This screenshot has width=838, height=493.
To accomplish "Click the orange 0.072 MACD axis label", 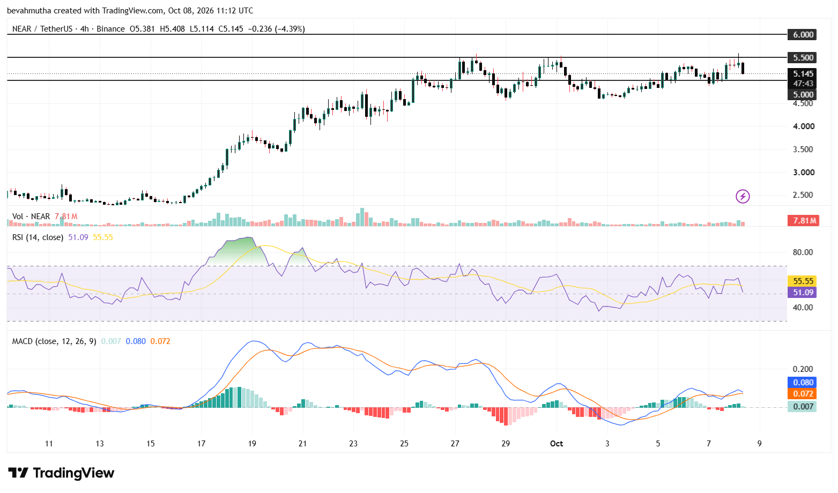I will pyautogui.click(x=803, y=394).
